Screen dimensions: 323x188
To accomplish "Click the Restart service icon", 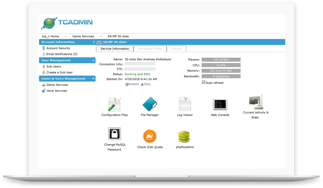I will coord(127,84).
